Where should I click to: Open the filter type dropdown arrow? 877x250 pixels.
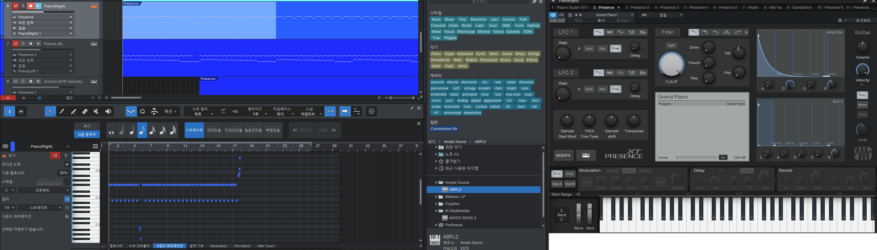pyautogui.click(x=746, y=32)
